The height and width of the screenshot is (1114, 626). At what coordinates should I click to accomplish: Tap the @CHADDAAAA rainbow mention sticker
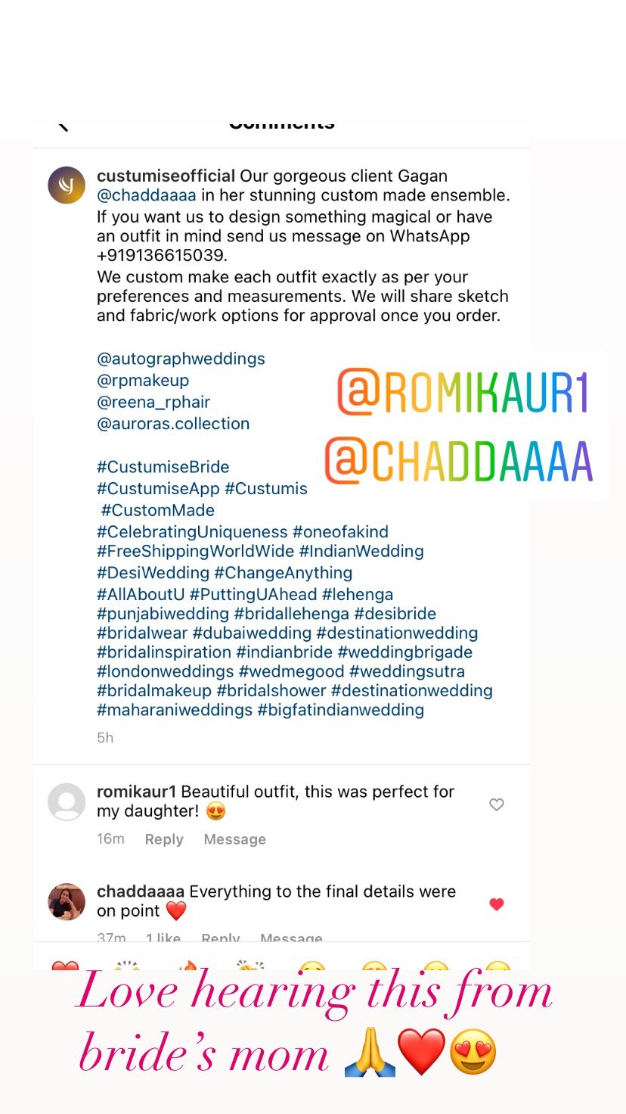pyautogui.click(x=458, y=461)
